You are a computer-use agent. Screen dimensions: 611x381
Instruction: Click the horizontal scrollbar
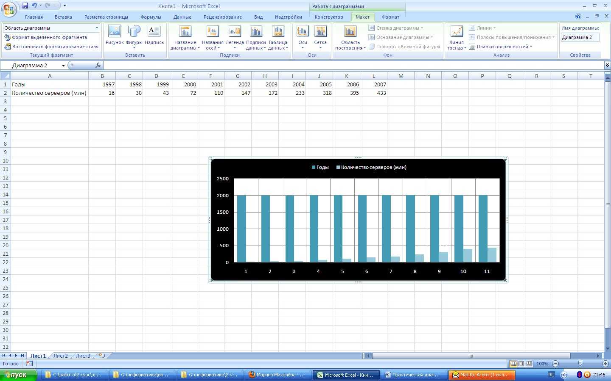pyautogui.click(x=471, y=356)
